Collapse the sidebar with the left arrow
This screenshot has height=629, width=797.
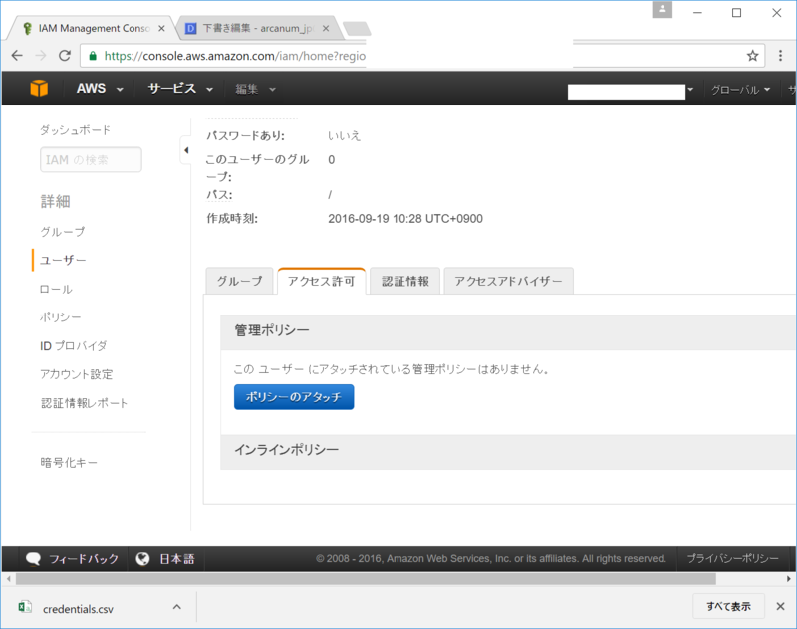(x=186, y=150)
